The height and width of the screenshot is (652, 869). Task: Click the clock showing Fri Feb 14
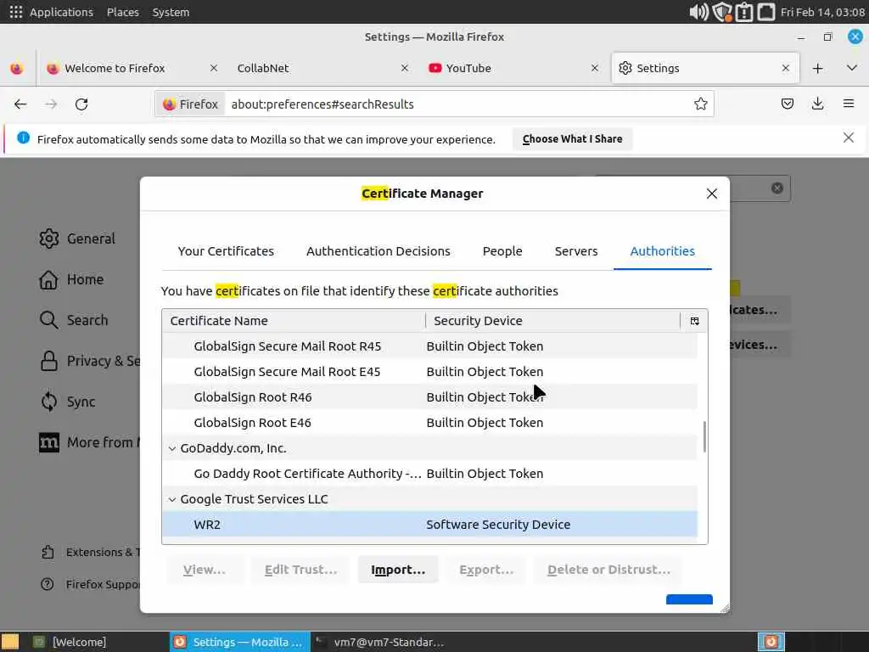point(822,12)
